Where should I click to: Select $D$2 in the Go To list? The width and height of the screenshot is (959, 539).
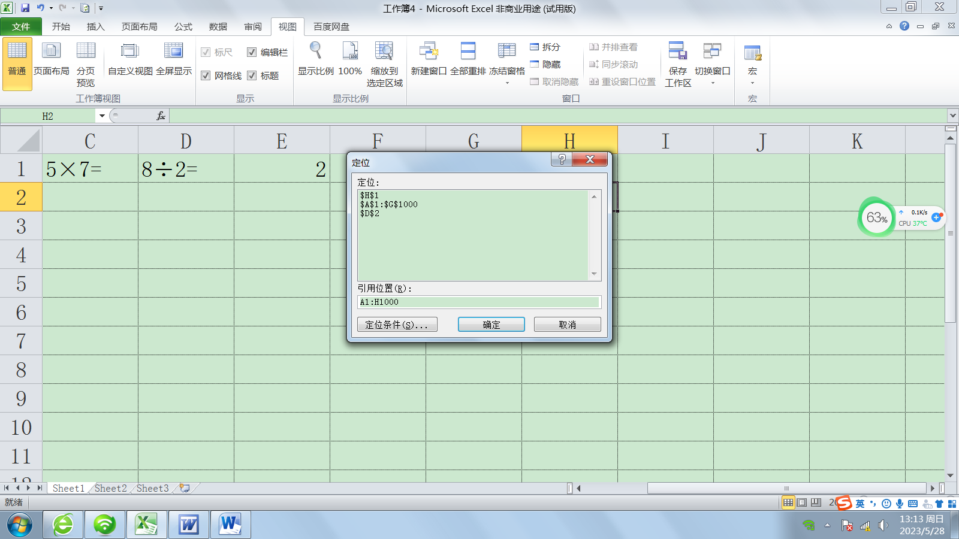point(369,213)
